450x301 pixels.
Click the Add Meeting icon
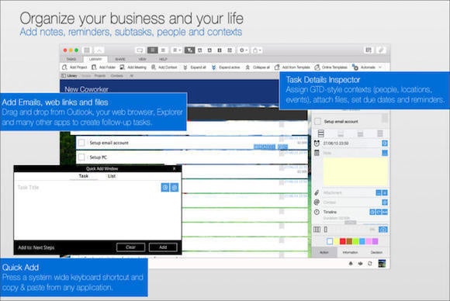click(x=123, y=67)
